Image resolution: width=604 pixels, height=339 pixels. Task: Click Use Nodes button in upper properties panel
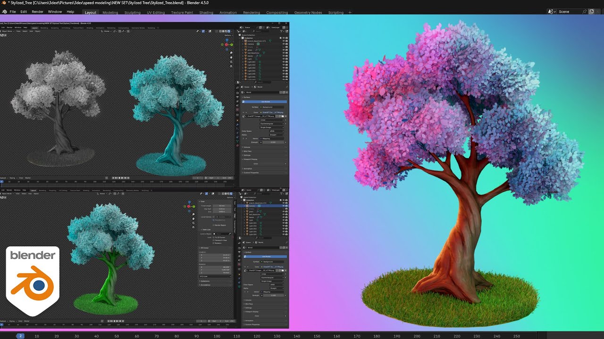tap(265, 102)
